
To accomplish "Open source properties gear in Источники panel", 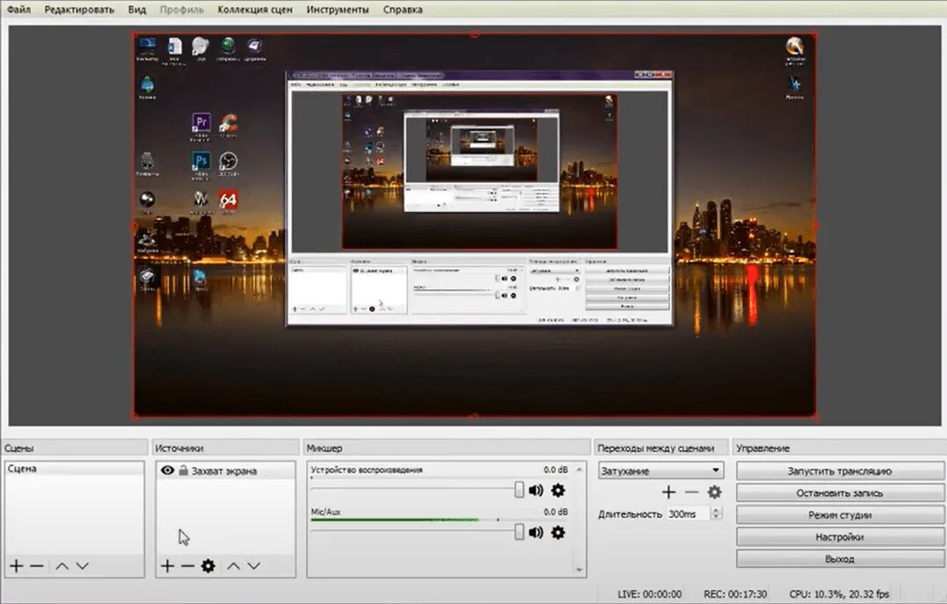I will [208, 566].
